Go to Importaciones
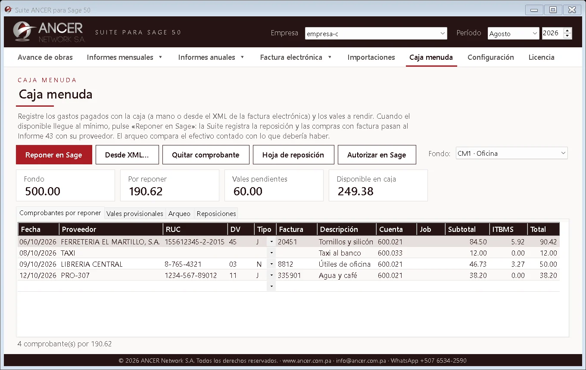The width and height of the screenshot is (586, 370). point(371,57)
